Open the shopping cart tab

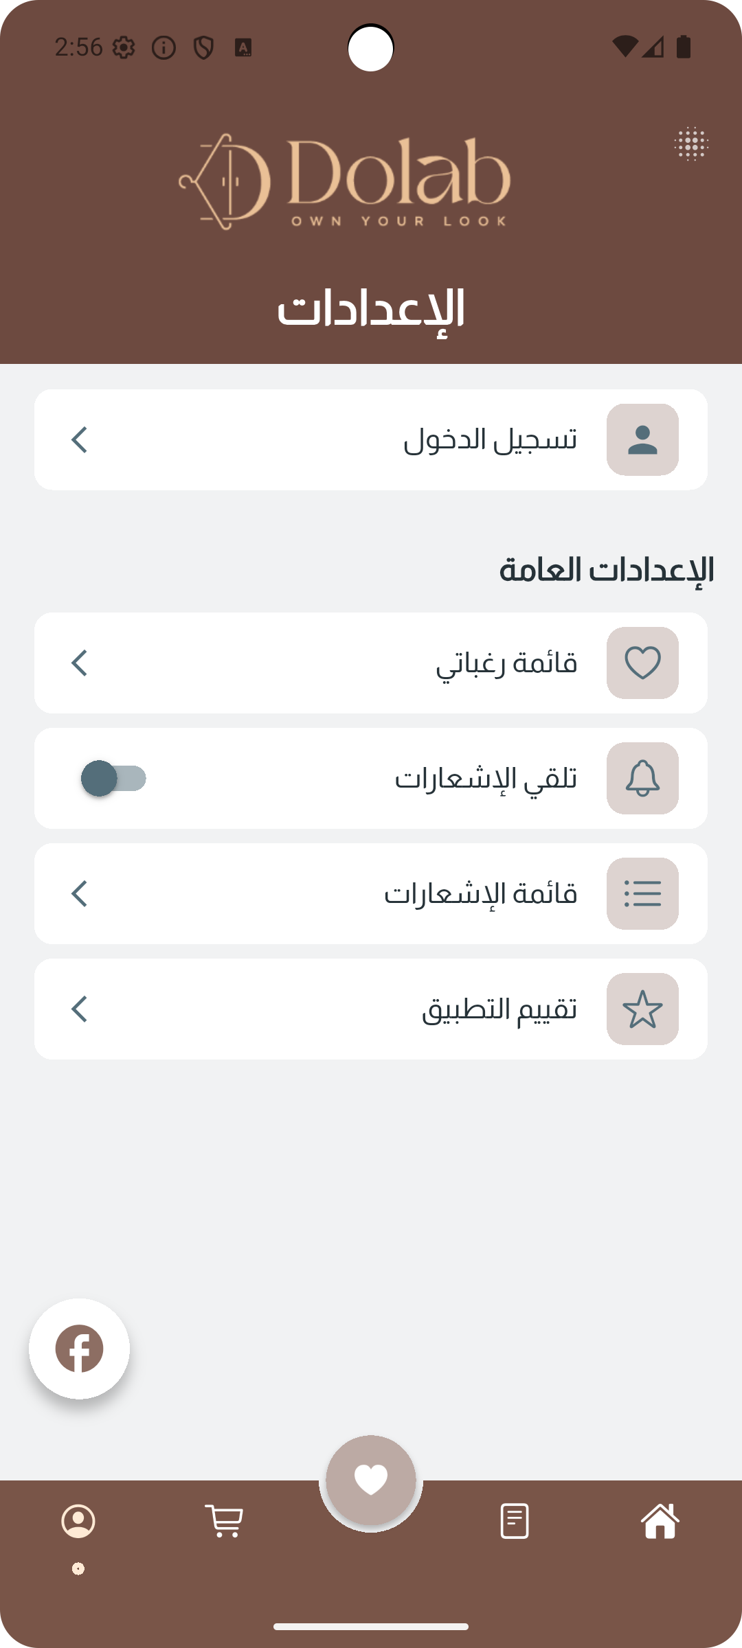tap(224, 1520)
